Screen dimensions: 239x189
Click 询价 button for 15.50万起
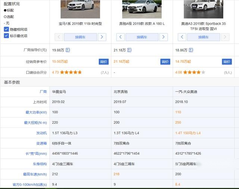(x=104, y=62)
